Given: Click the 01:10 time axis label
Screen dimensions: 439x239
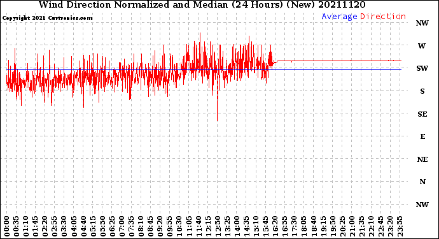Looking at the screenshot, I should pos(25,226).
